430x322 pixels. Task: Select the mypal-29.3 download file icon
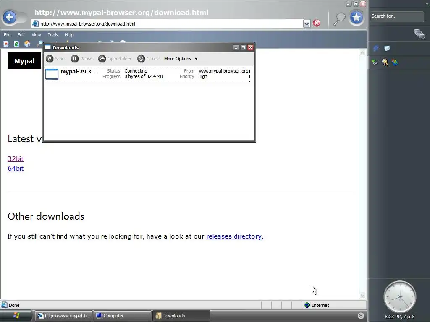click(52, 74)
